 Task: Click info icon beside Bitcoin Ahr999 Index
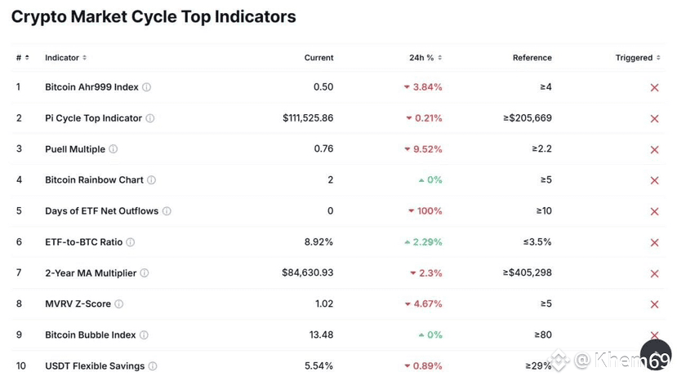click(147, 87)
